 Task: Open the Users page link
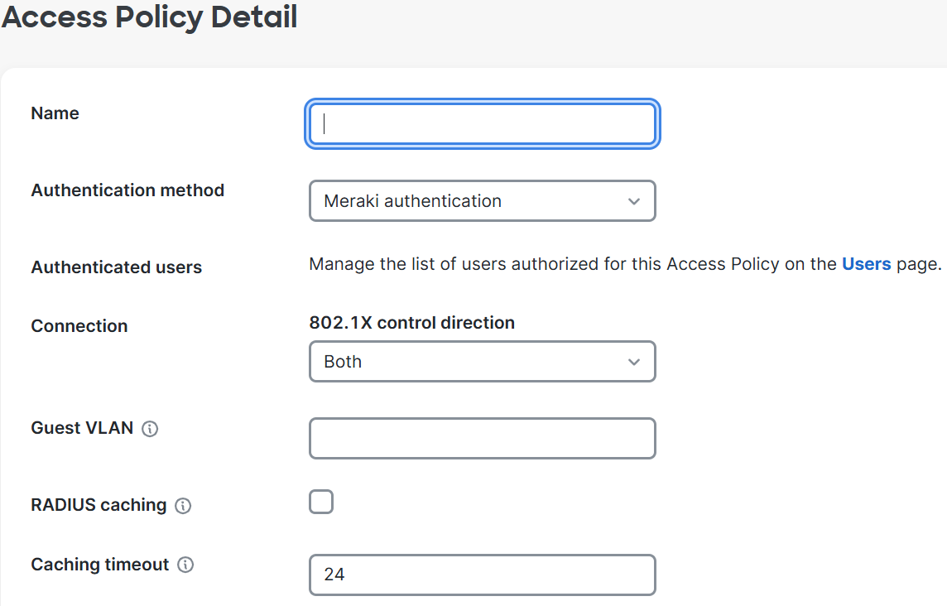[866, 264]
